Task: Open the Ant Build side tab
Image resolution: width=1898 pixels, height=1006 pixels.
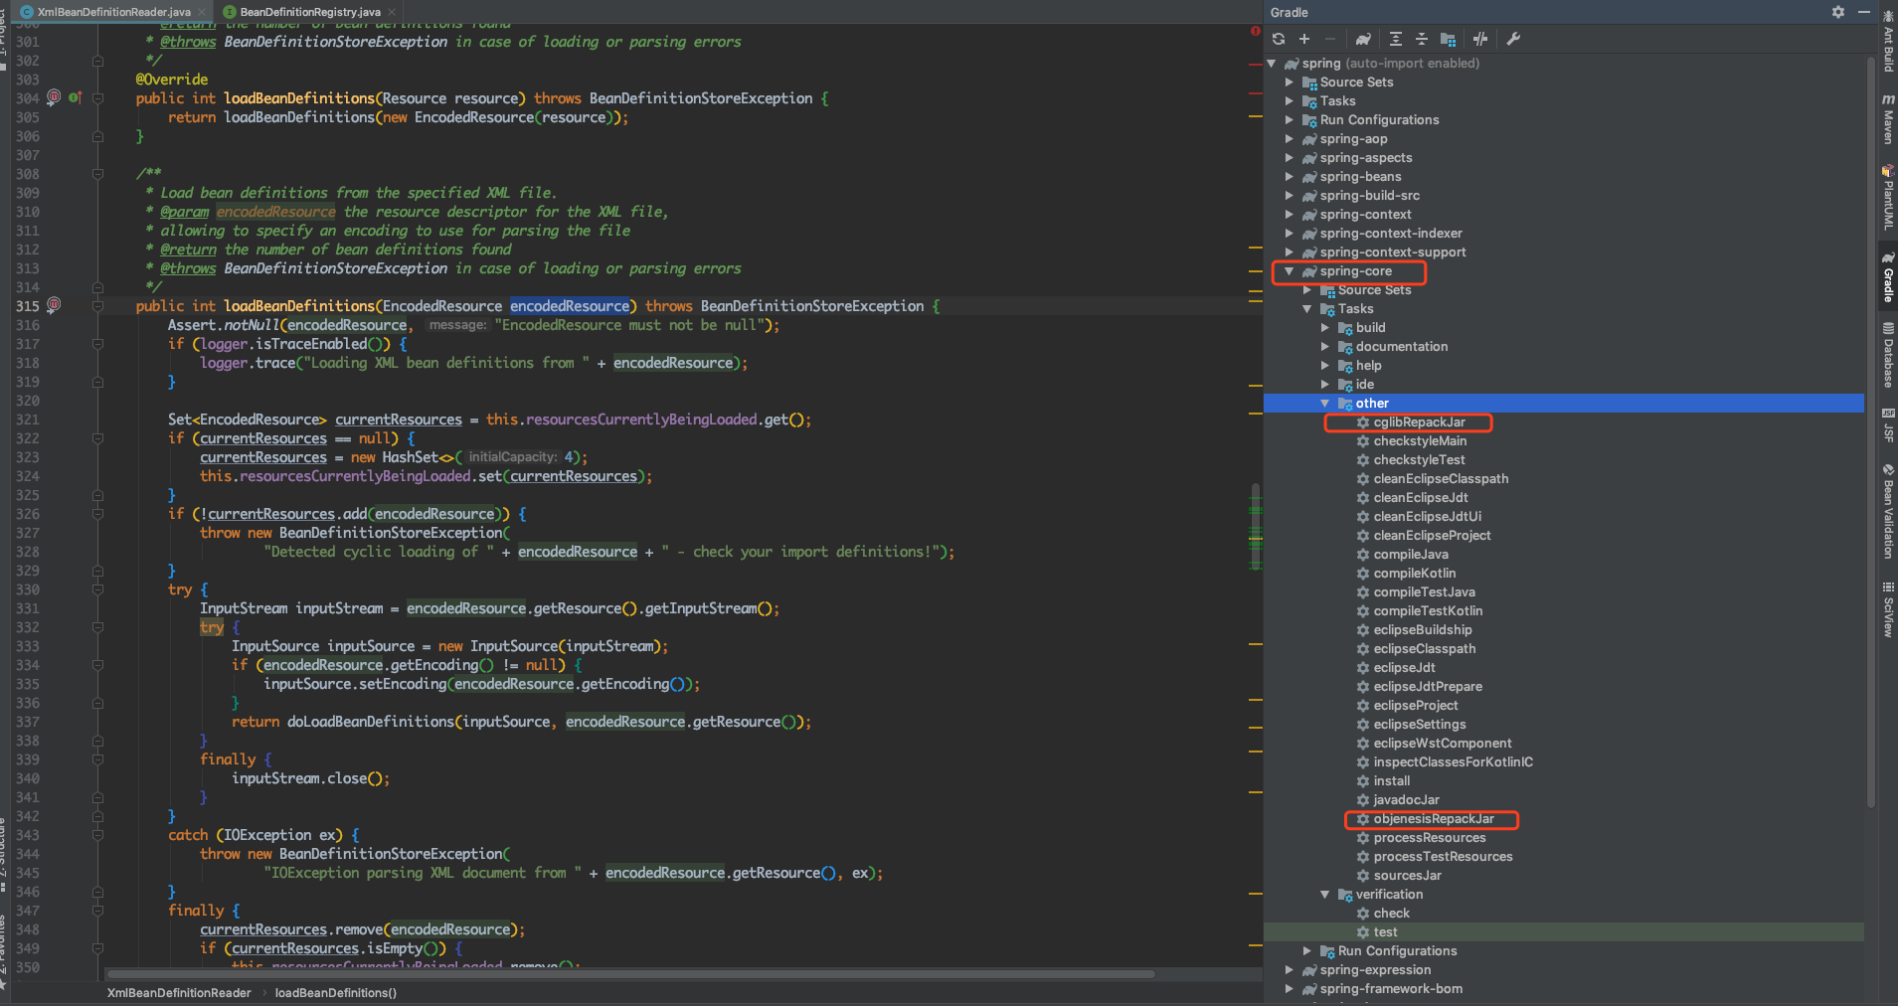Action: coord(1888,40)
